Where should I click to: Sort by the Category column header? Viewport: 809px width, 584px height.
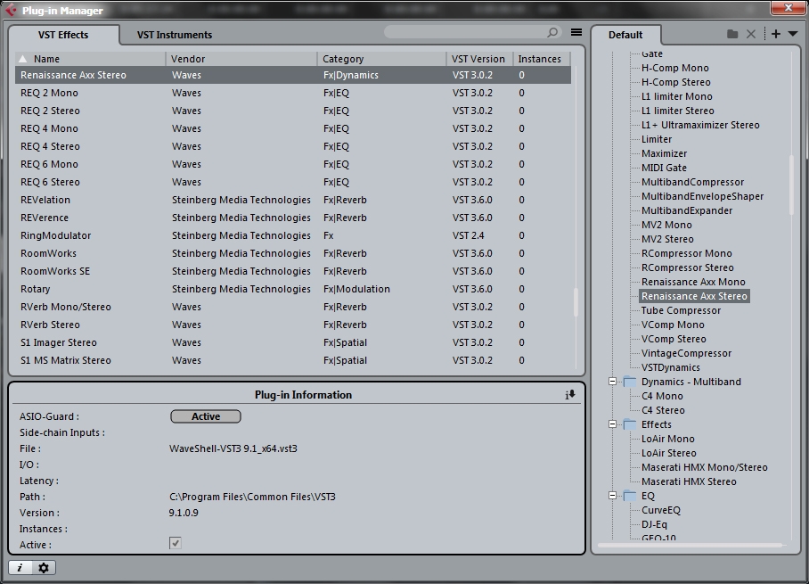coord(382,59)
